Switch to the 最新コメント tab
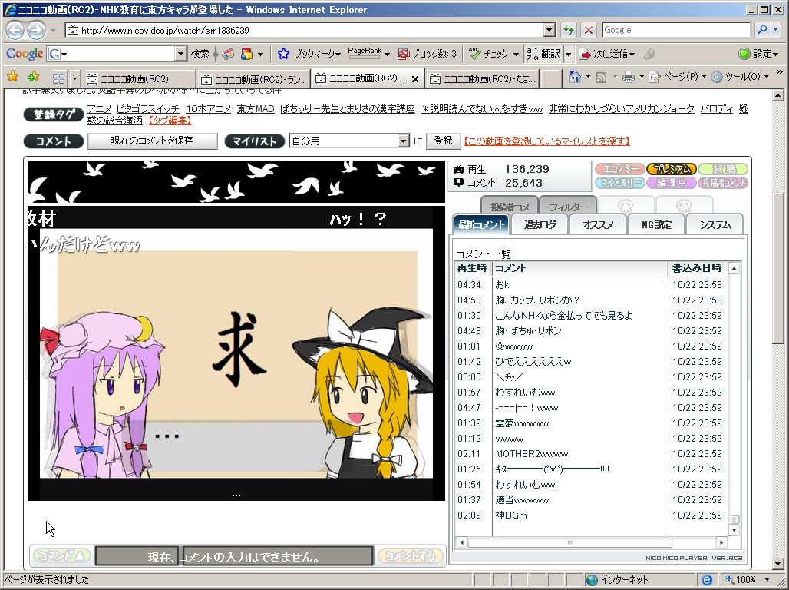This screenshot has width=789, height=590. (x=481, y=225)
